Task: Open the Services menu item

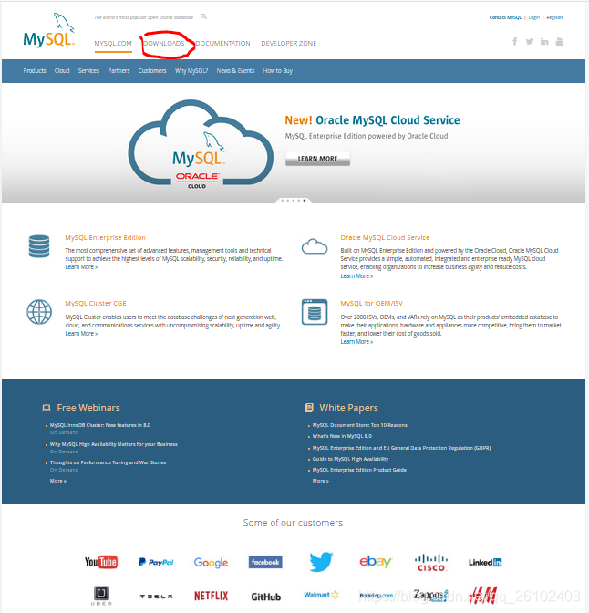Action: pos(88,71)
